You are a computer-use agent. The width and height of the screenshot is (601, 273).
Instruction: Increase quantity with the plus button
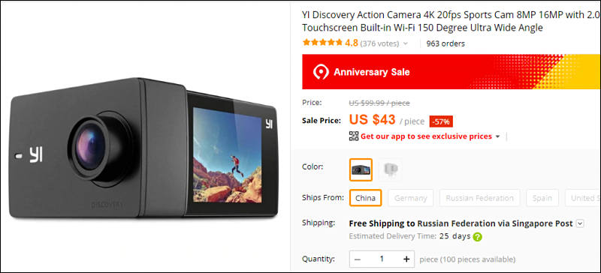coord(406,259)
